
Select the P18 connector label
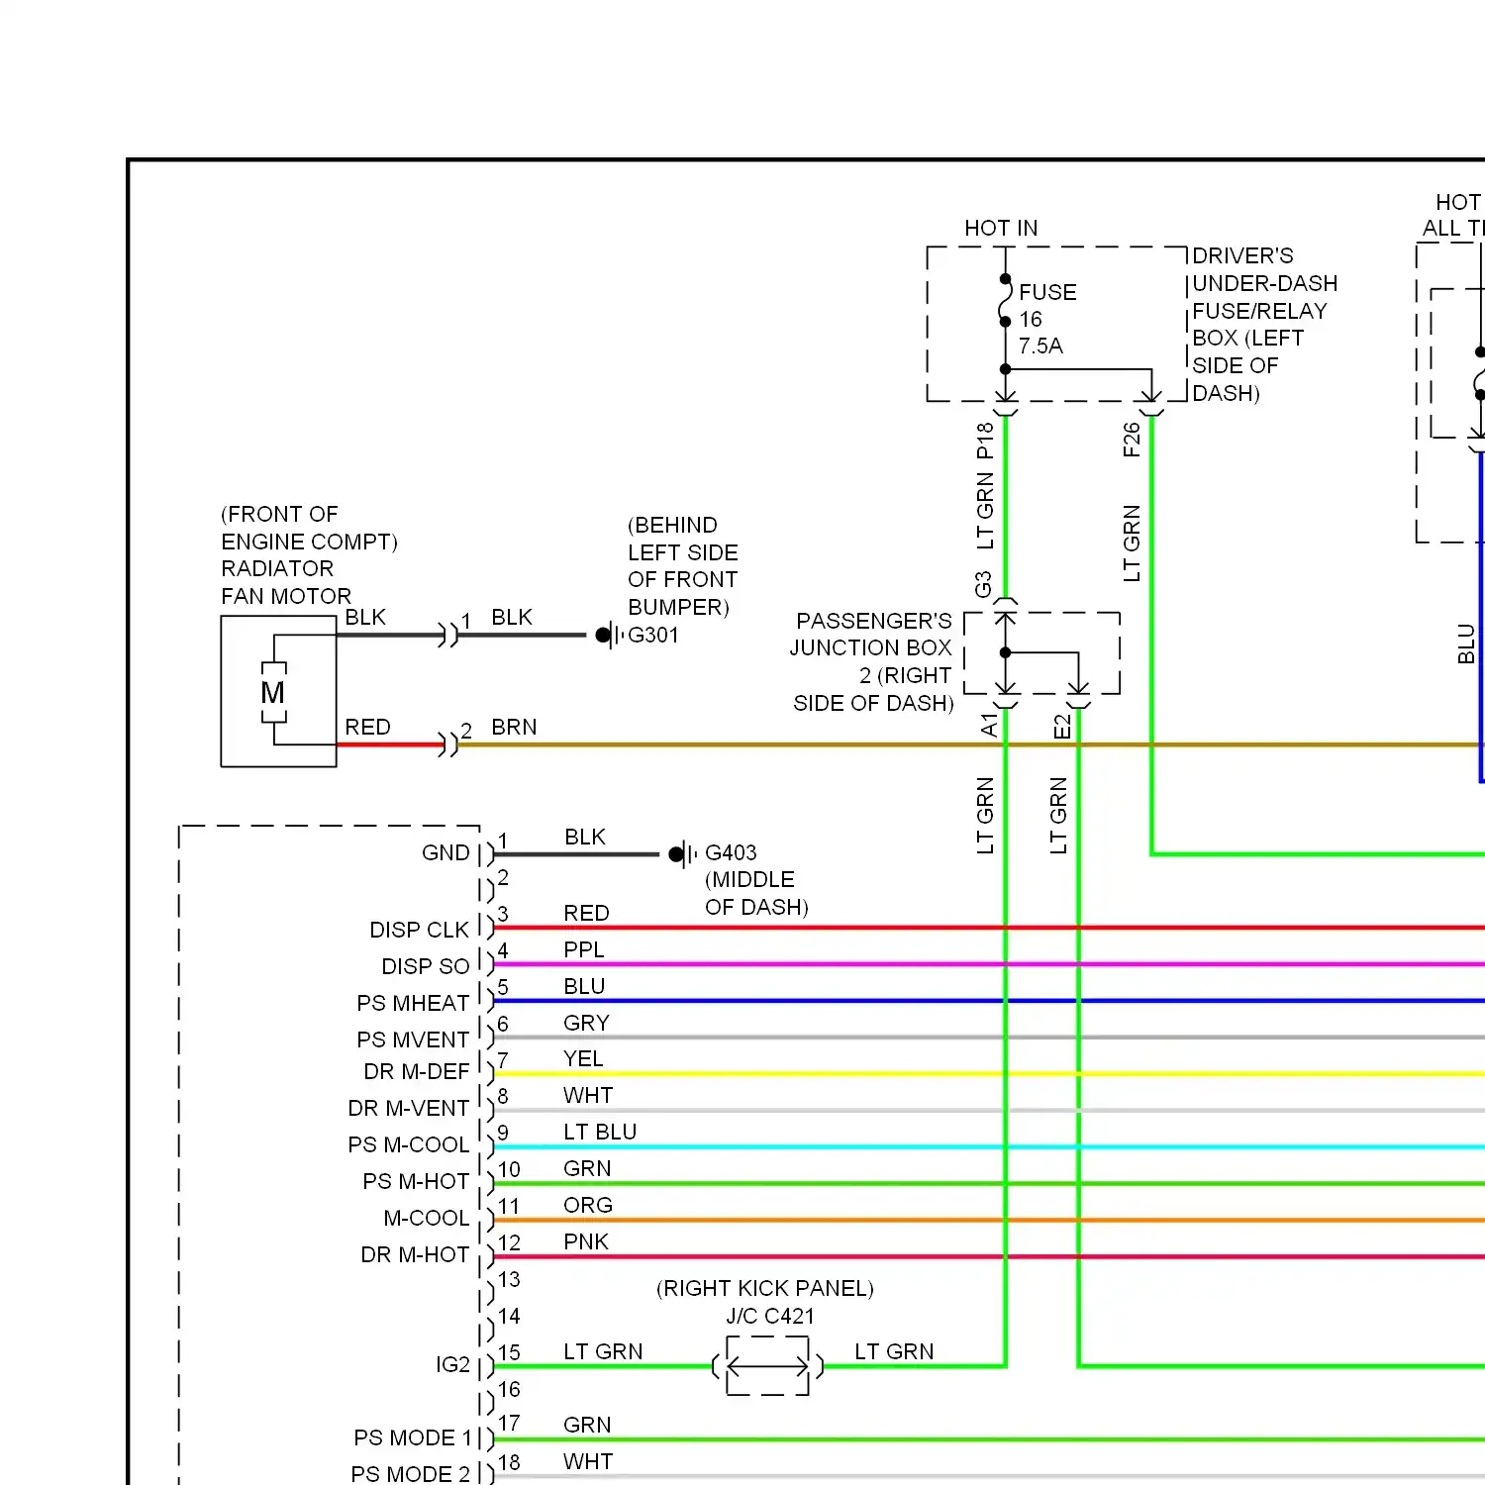pyautogui.click(x=984, y=441)
